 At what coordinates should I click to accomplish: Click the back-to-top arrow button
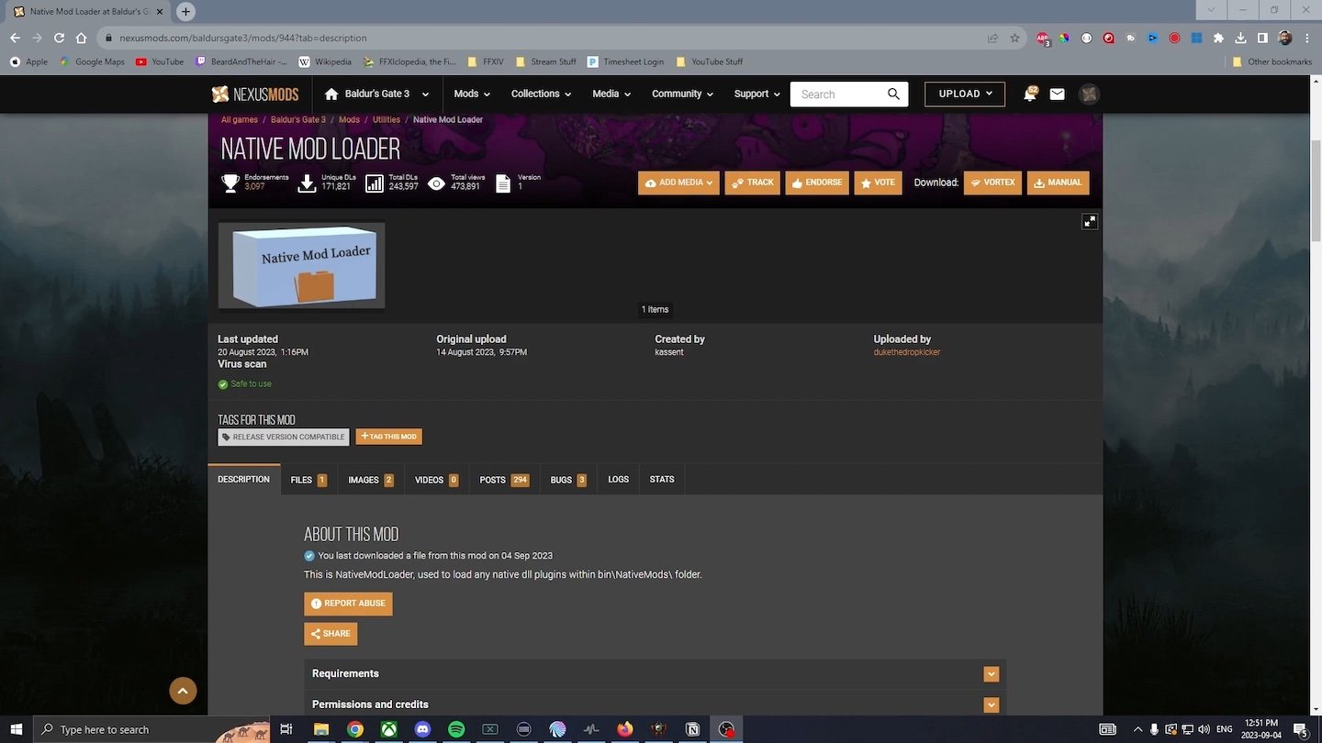(x=183, y=691)
